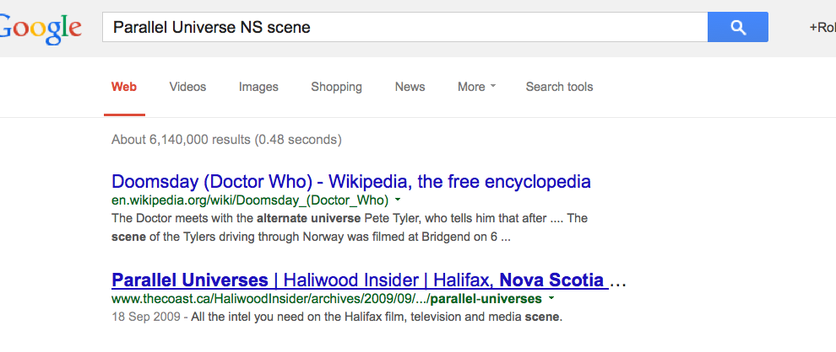Open the News results tab
This screenshot has width=836, height=352.
click(x=410, y=87)
